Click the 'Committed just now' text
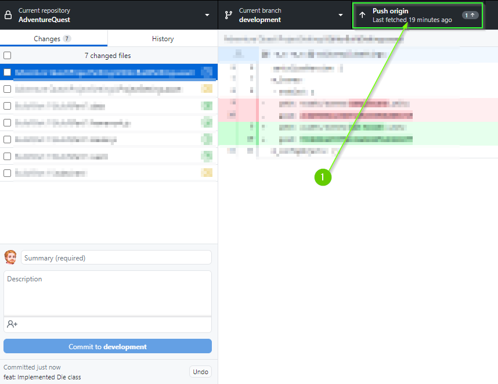The height and width of the screenshot is (384, 498). (x=32, y=367)
